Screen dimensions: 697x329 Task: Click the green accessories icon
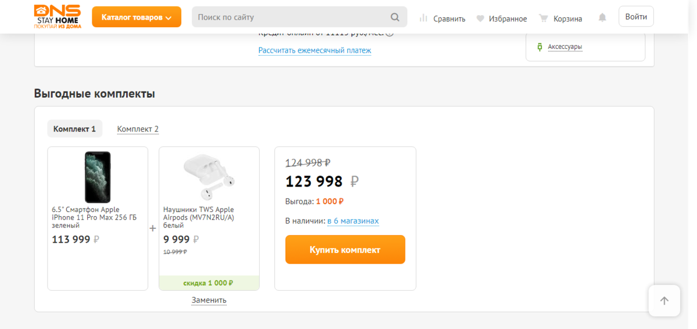(x=540, y=47)
